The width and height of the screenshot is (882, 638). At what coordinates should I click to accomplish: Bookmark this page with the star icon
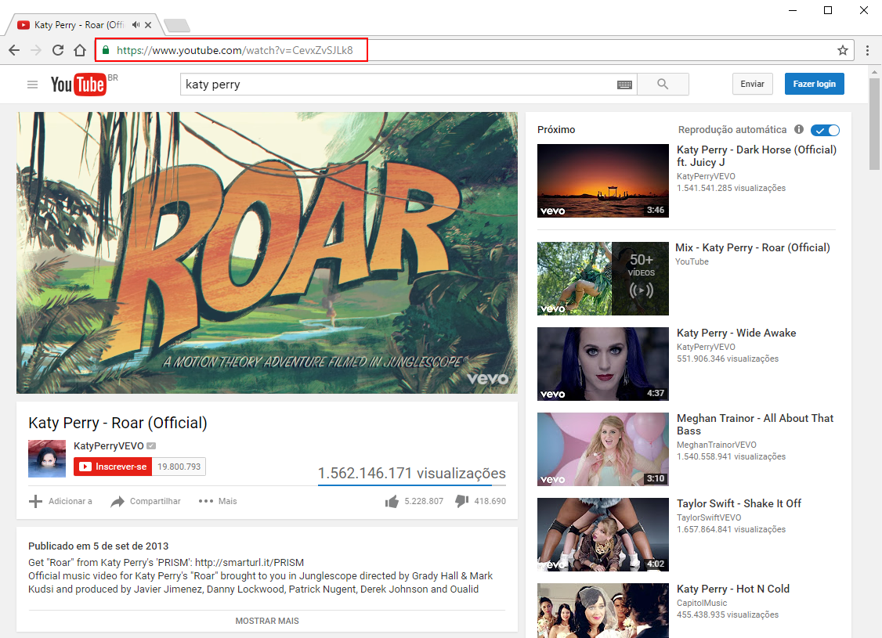[843, 51]
